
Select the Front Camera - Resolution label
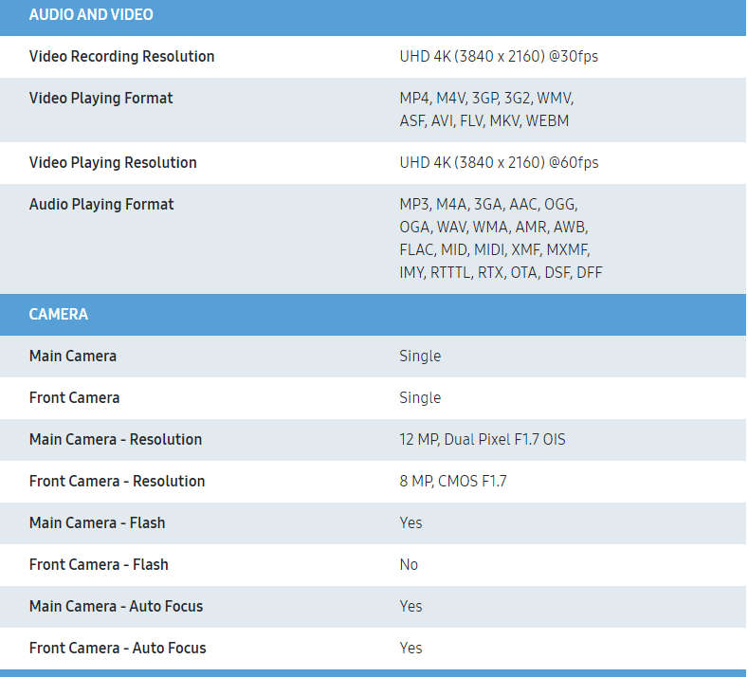coord(117,481)
